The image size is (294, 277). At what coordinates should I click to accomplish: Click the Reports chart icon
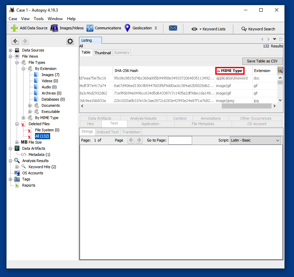(17, 185)
